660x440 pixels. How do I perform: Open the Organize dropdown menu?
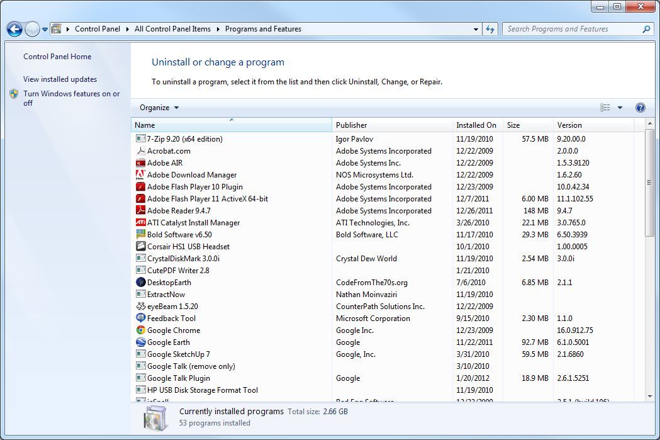(x=159, y=108)
